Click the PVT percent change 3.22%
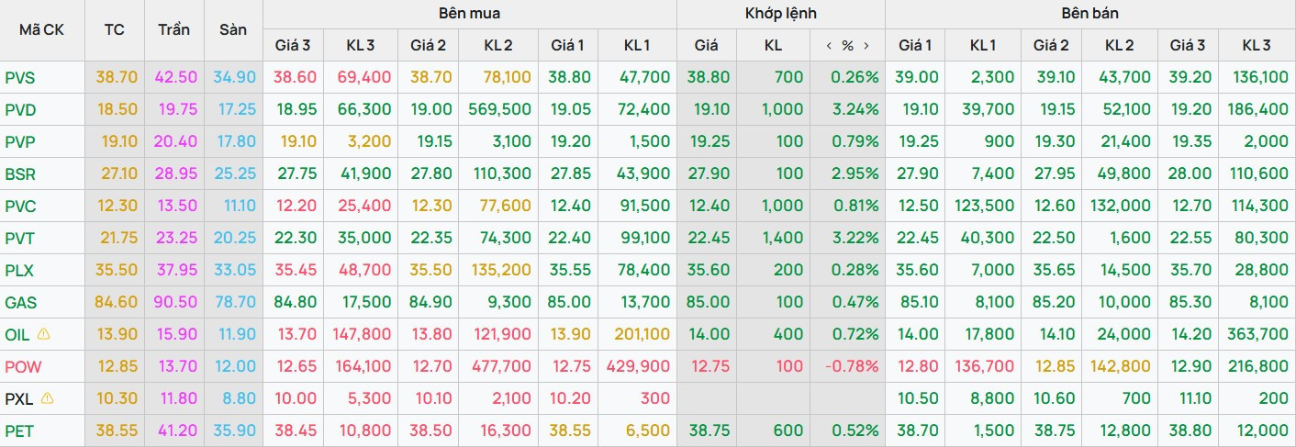The width and height of the screenshot is (1296, 447). [855, 239]
